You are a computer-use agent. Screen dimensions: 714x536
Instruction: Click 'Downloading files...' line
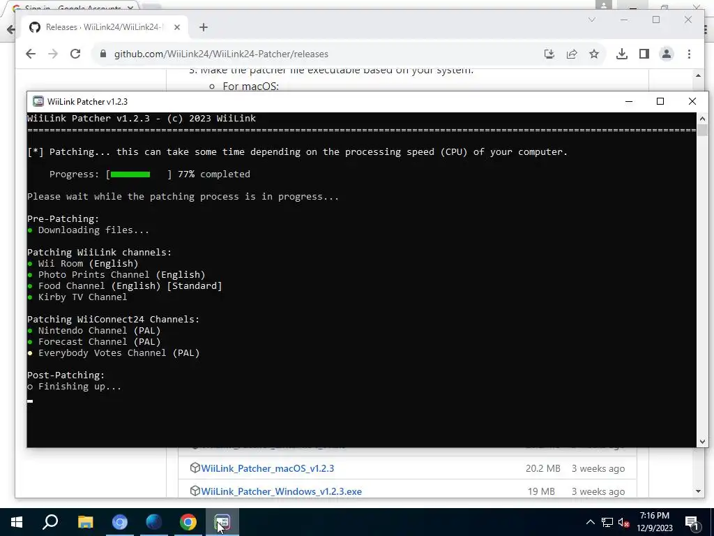93,230
